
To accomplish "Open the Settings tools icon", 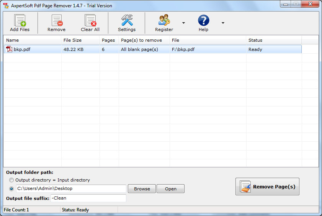I will [127, 20].
